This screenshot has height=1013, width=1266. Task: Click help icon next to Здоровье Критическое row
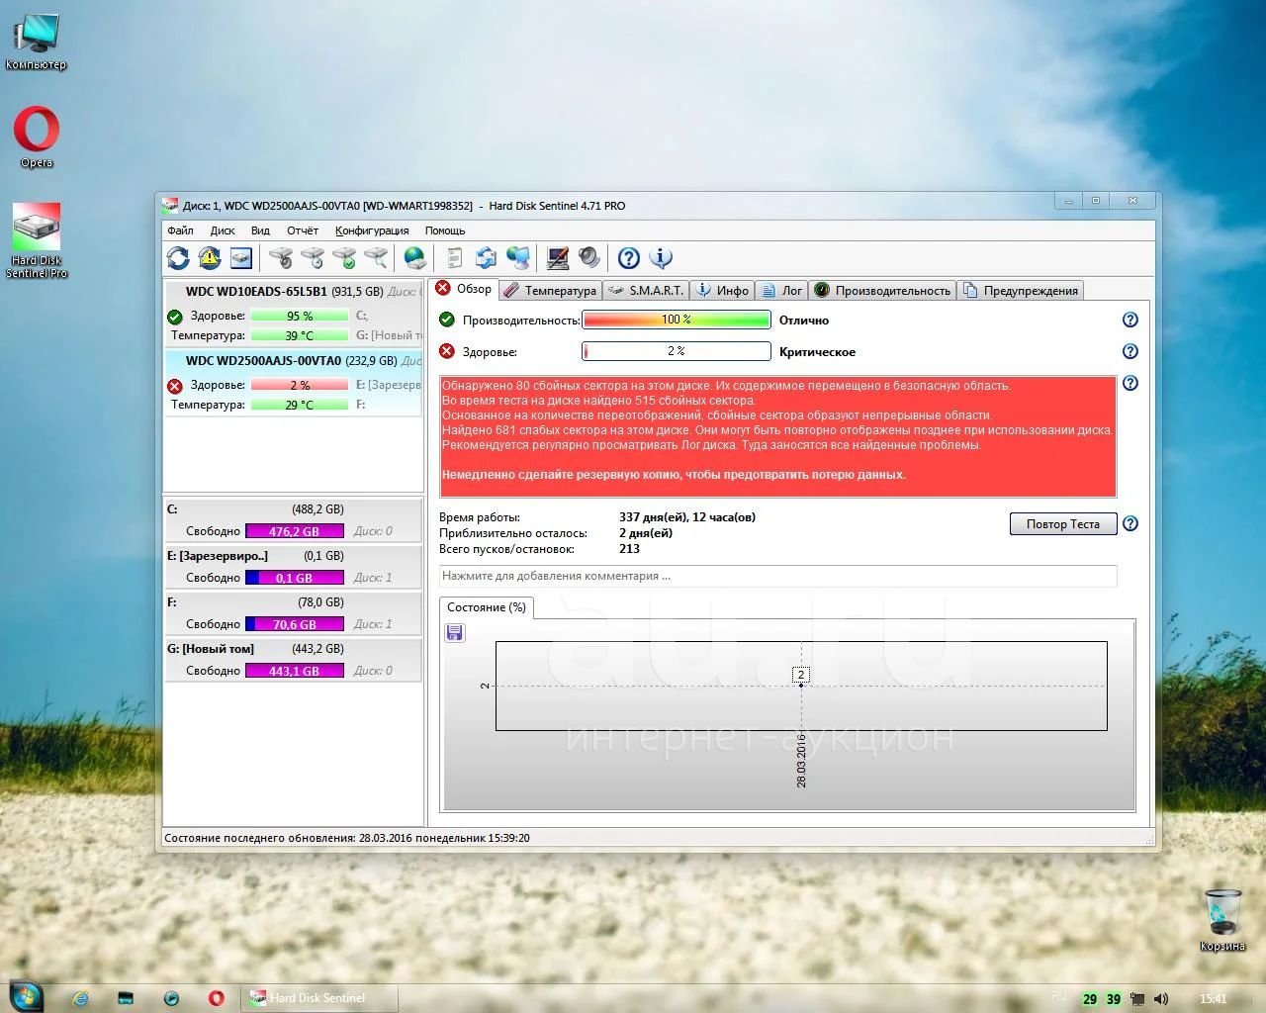pyautogui.click(x=1130, y=351)
